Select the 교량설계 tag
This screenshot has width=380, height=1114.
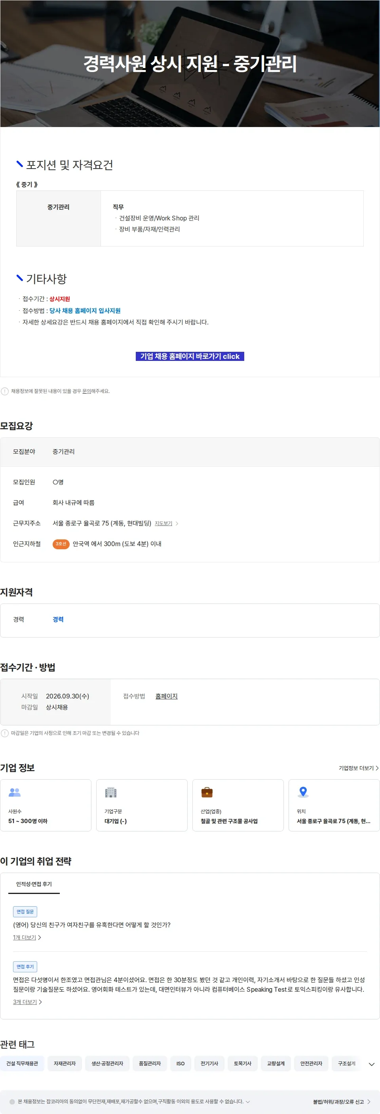(275, 1063)
